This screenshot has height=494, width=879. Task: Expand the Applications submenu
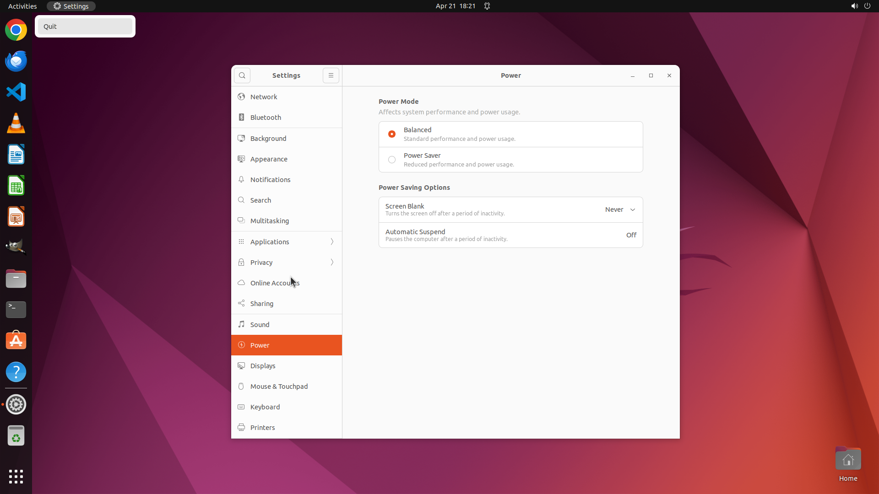(286, 242)
